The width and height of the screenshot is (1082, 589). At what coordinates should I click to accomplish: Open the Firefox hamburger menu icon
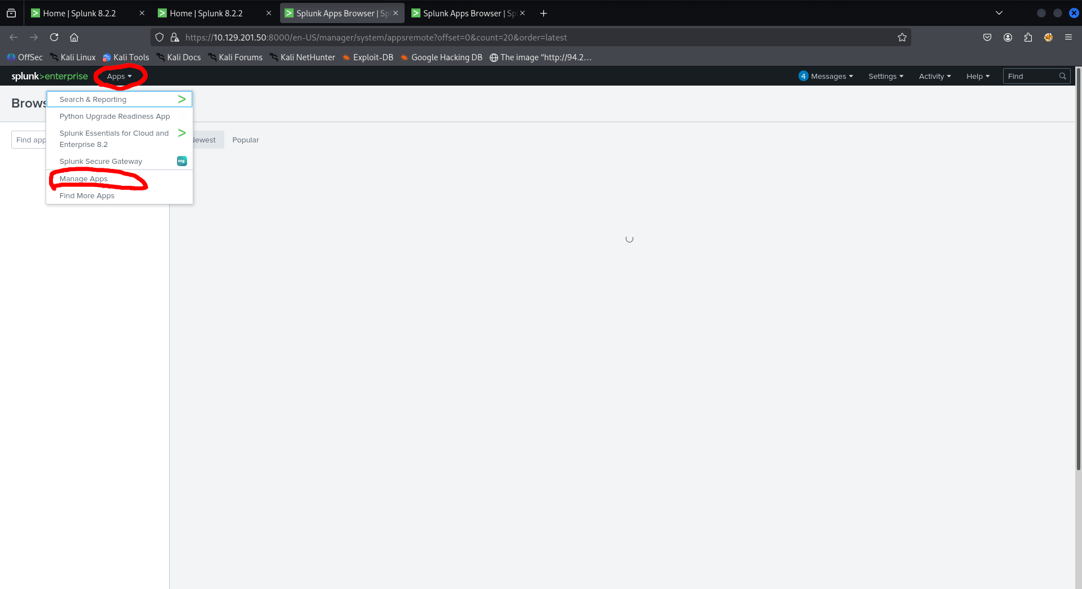tap(1068, 37)
